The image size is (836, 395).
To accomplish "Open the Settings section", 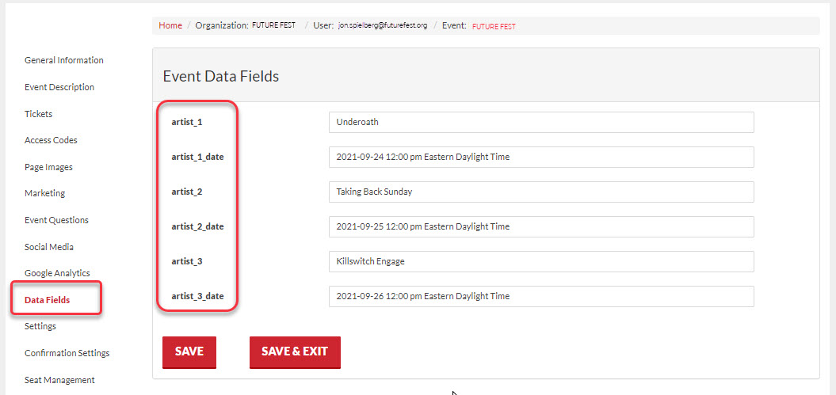I will (40, 326).
